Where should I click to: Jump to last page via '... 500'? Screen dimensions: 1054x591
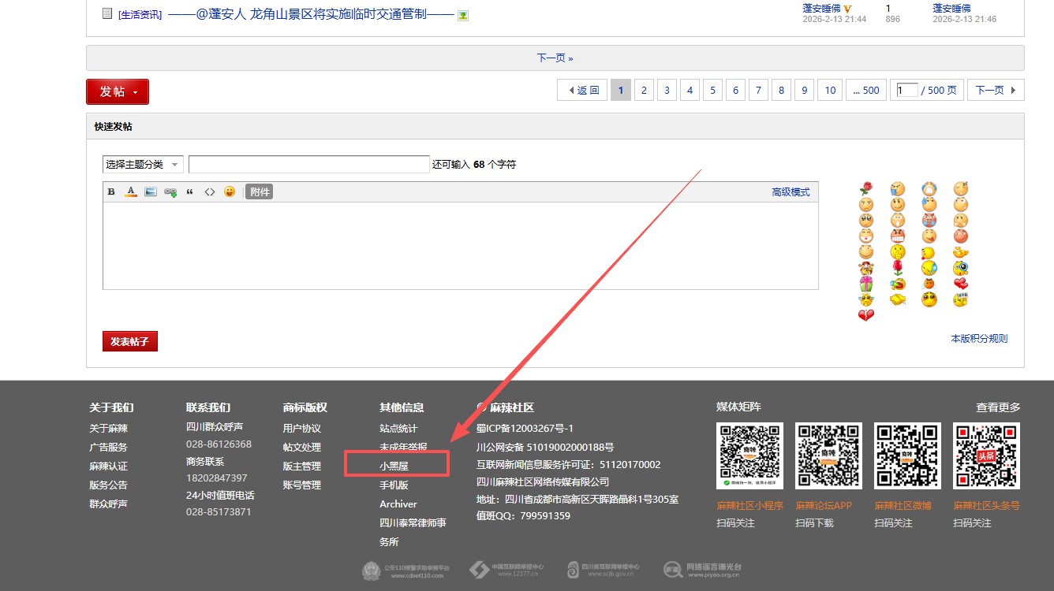tap(865, 91)
